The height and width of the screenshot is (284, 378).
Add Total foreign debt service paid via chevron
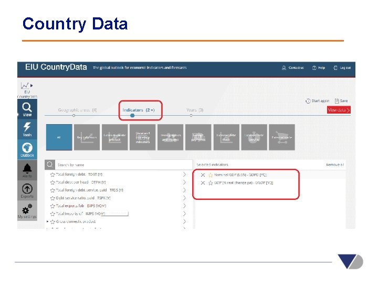[x=184, y=190]
